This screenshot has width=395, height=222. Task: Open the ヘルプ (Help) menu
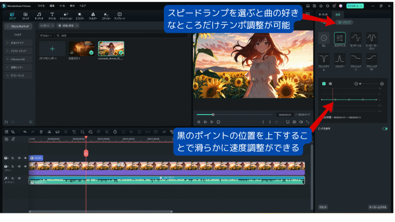coord(83,6)
